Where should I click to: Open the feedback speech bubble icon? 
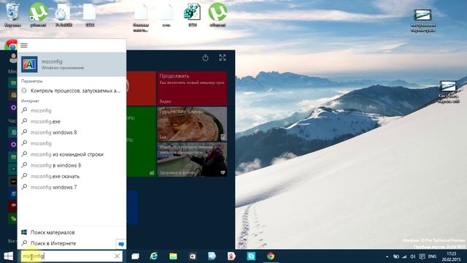tap(121, 244)
